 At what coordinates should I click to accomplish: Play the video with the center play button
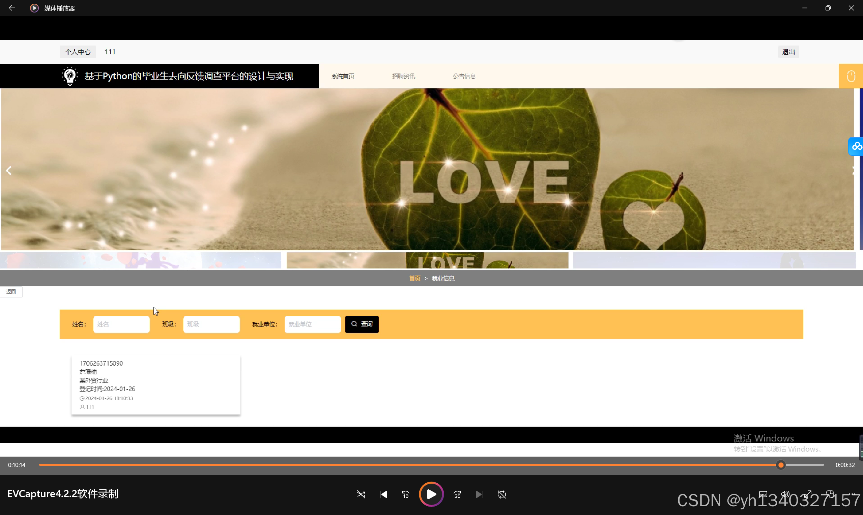[x=431, y=494]
